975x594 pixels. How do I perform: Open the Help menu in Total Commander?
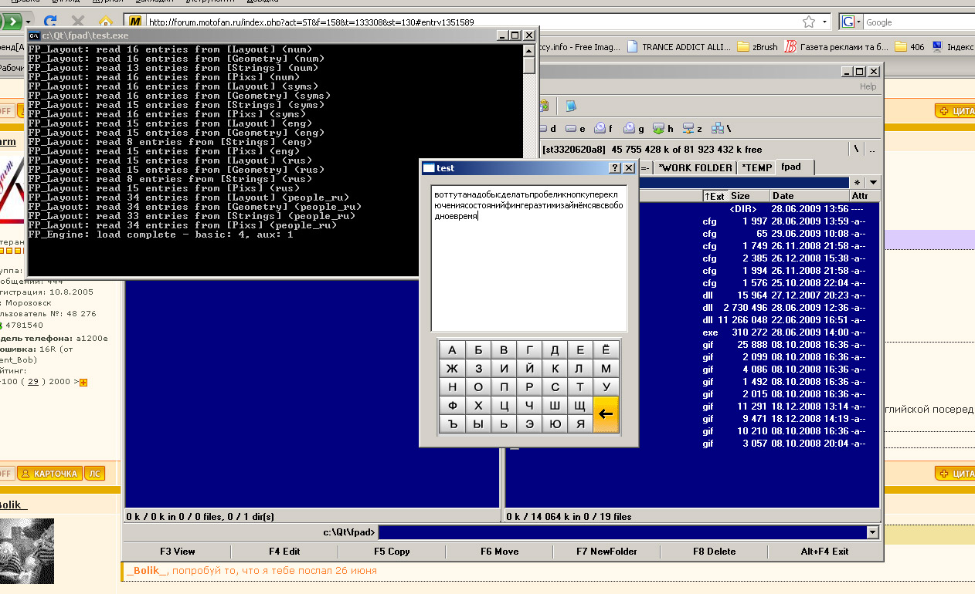868,86
